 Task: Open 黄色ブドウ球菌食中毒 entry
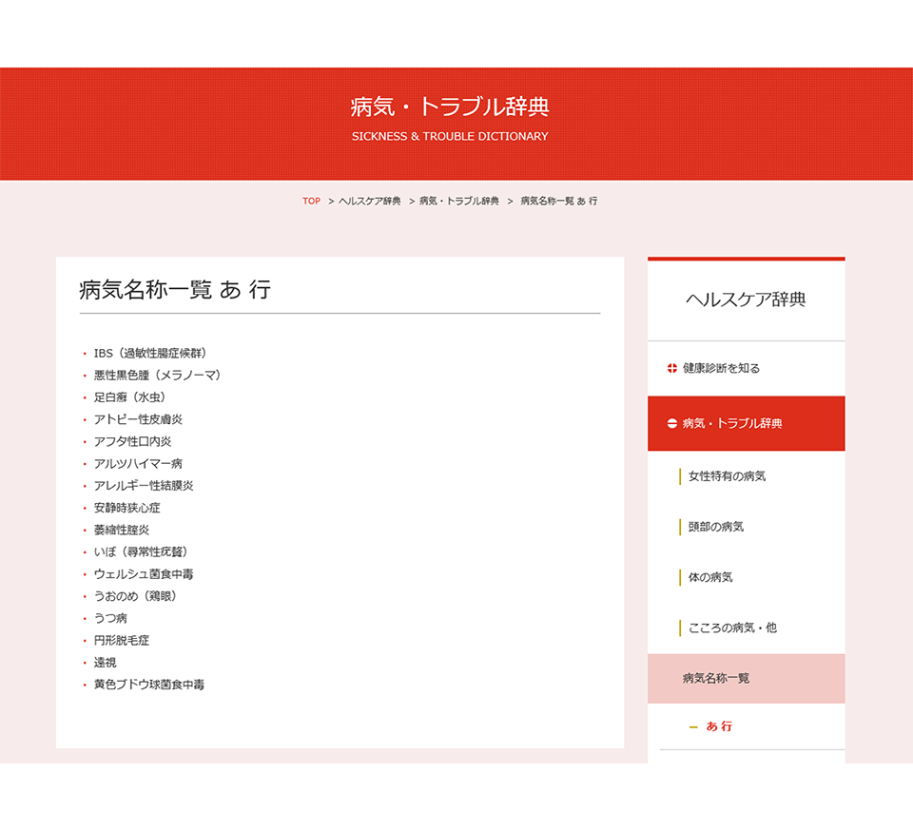point(149,685)
